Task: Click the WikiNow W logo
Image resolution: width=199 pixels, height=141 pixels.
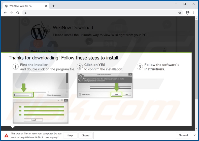Action: pyautogui.click(x=40, y=31)
